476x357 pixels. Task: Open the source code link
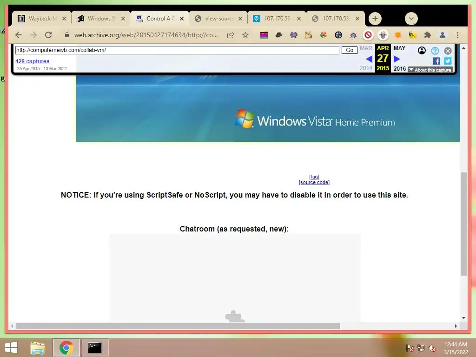[x=314, y=182]
